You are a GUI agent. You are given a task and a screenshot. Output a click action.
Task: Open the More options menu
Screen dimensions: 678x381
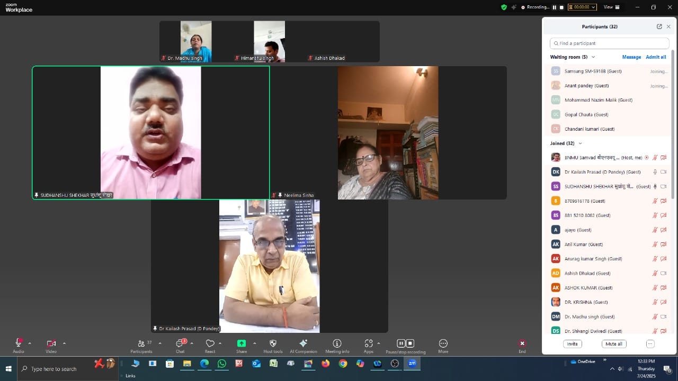point(443,344)
